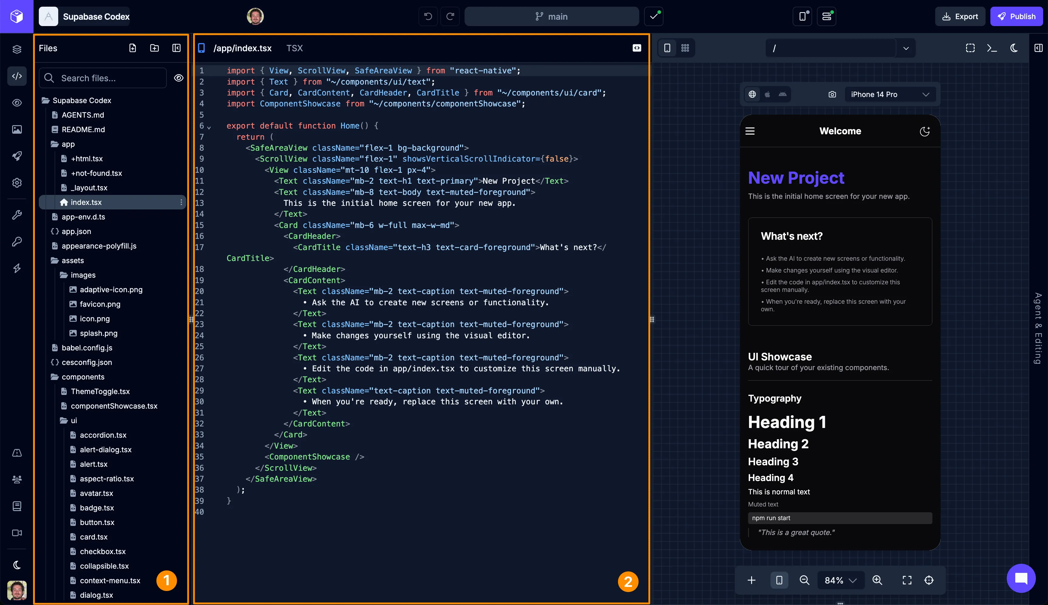This screenshot has height=605, width=1048.
Task: Open the main branch selector
Action: pyautogui.click(x=551, y=16)
